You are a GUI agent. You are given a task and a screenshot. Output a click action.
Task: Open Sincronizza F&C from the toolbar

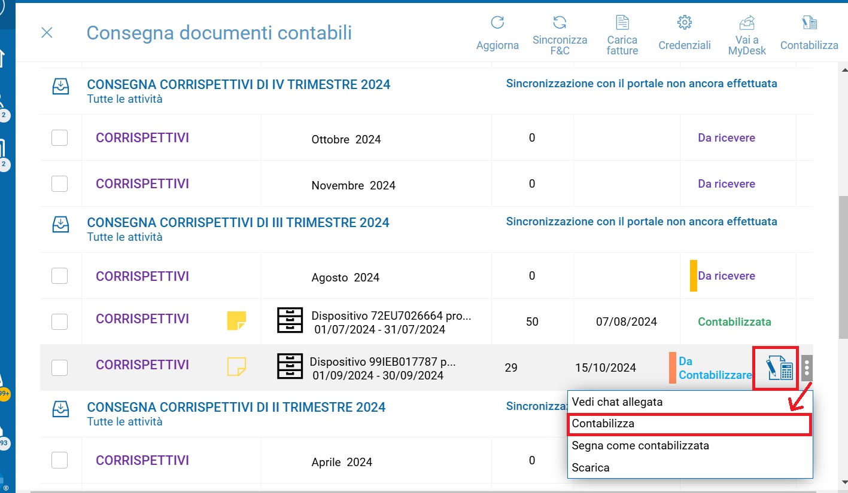(x=560, y=23)
